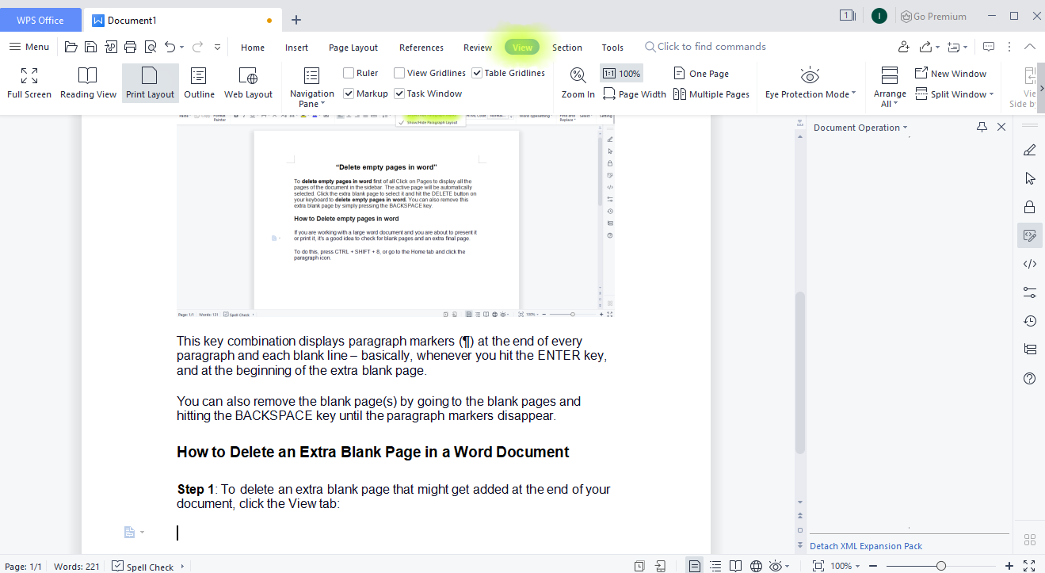Open Detach XML Expansion Pack link
The image size is (1045, 573).
click(x=865, y=545)
